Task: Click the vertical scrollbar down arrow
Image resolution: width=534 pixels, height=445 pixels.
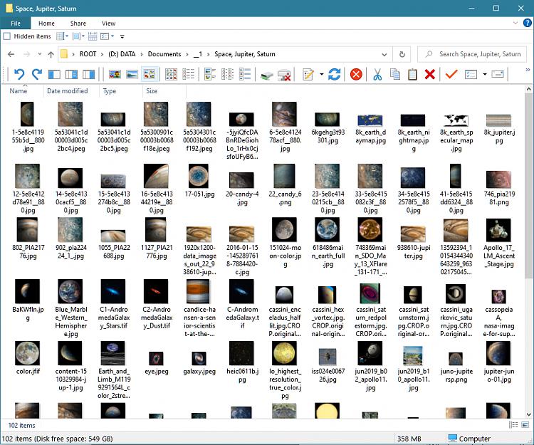Action: [x=528, y=414]
